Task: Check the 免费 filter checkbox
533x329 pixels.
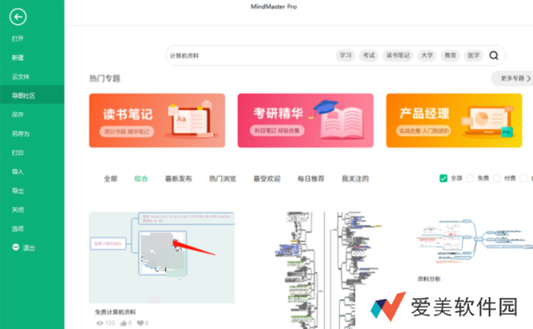Action: pyautogui.click(x=470, y=178)
